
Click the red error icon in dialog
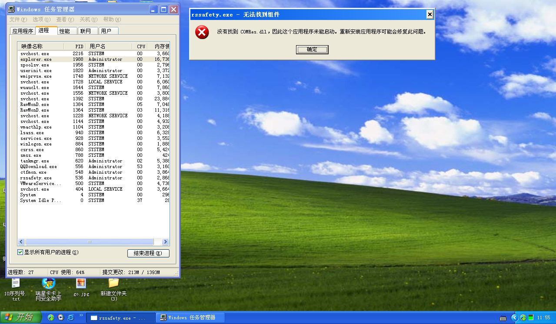pos(202,32)
